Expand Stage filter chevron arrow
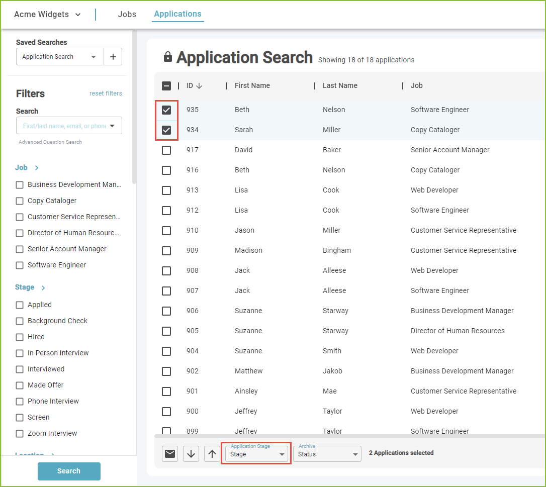The image size is (546, 487). pos(43,288)
